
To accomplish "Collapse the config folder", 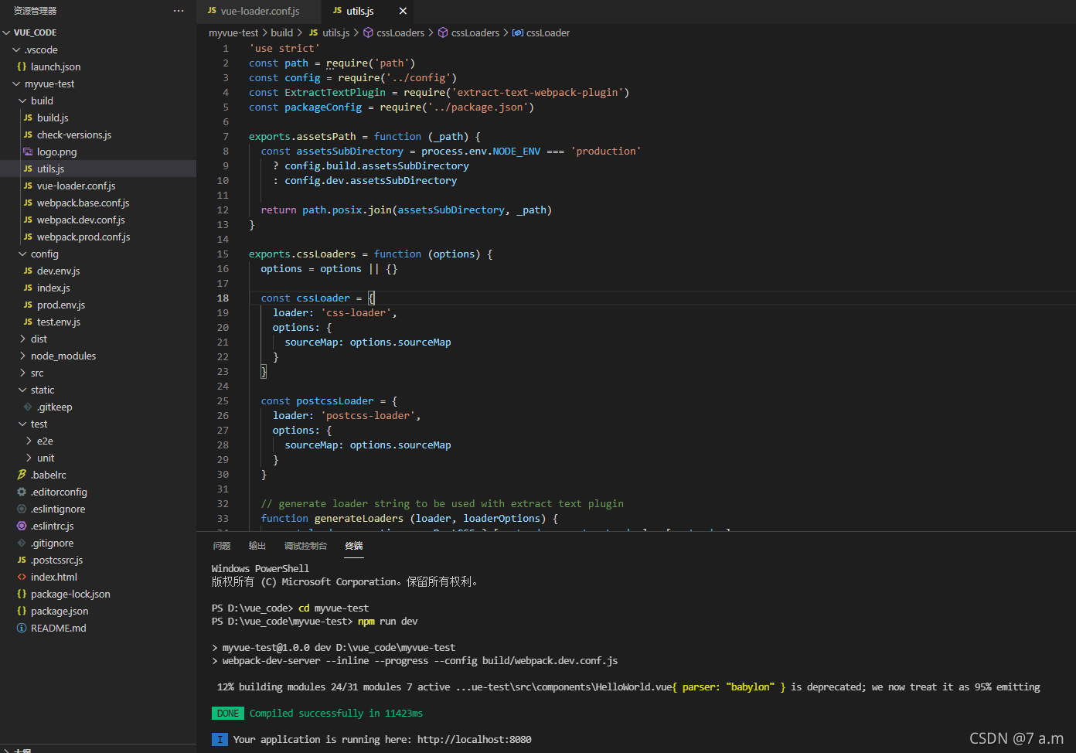I will (22, 254).
